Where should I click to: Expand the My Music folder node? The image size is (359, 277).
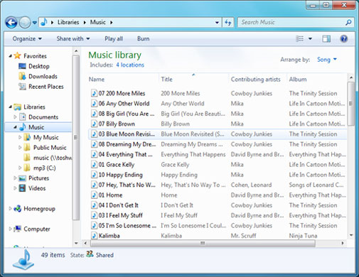[x=20, y=137]
